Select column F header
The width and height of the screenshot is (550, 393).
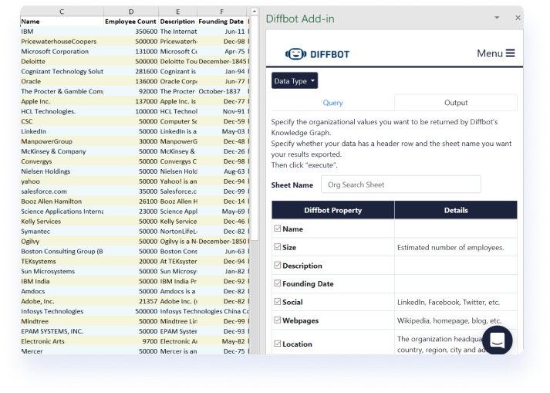pos(221,12)
